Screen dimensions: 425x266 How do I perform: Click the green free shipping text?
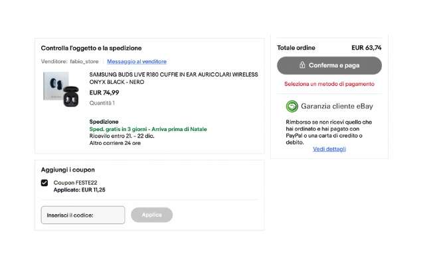coord(148,129)
